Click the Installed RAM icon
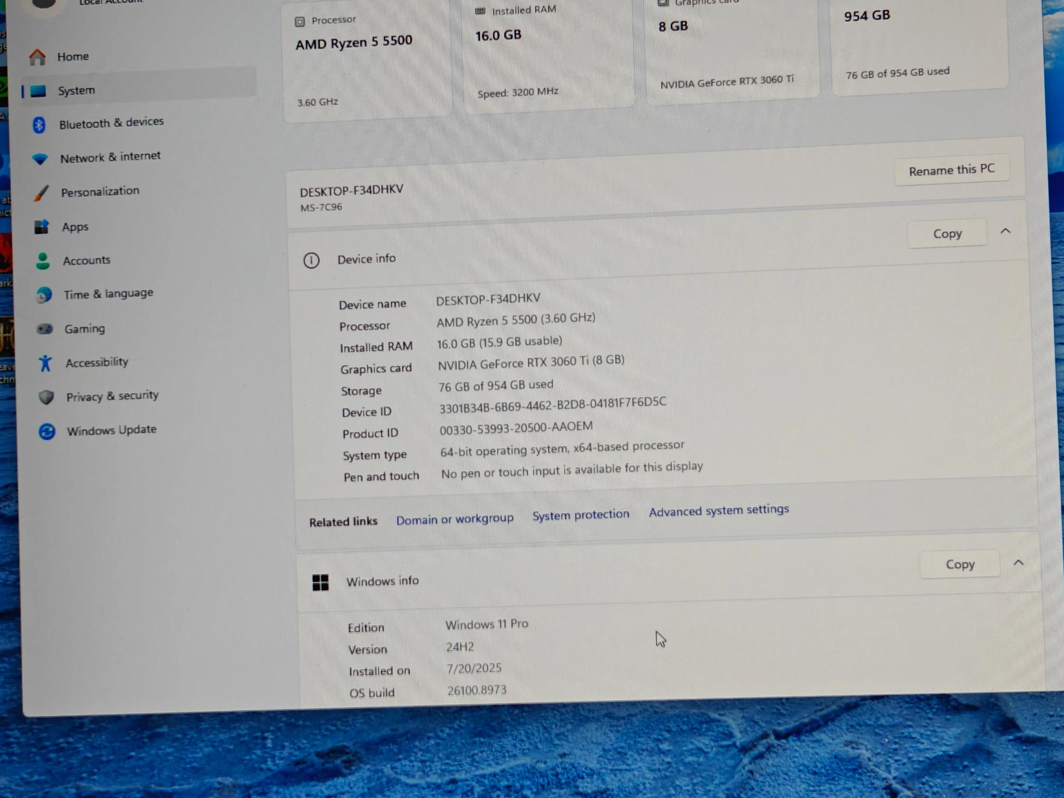The image size is (1064, 798). click(480, 11)
